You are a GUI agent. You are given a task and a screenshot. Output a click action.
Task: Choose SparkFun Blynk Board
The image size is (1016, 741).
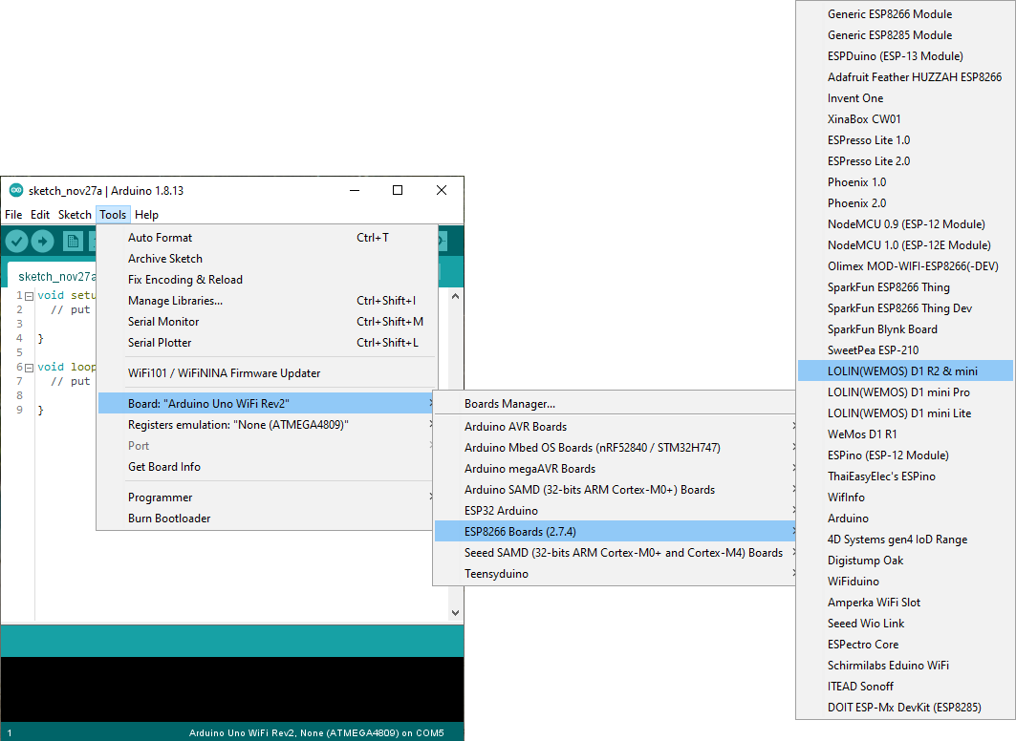(905, 329)
